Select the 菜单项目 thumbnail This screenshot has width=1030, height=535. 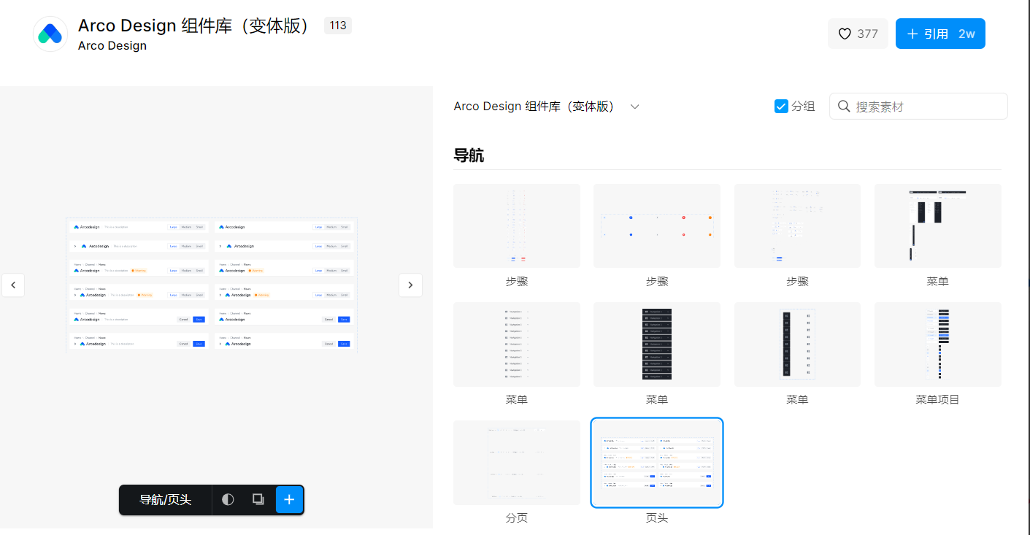point(938,344)
